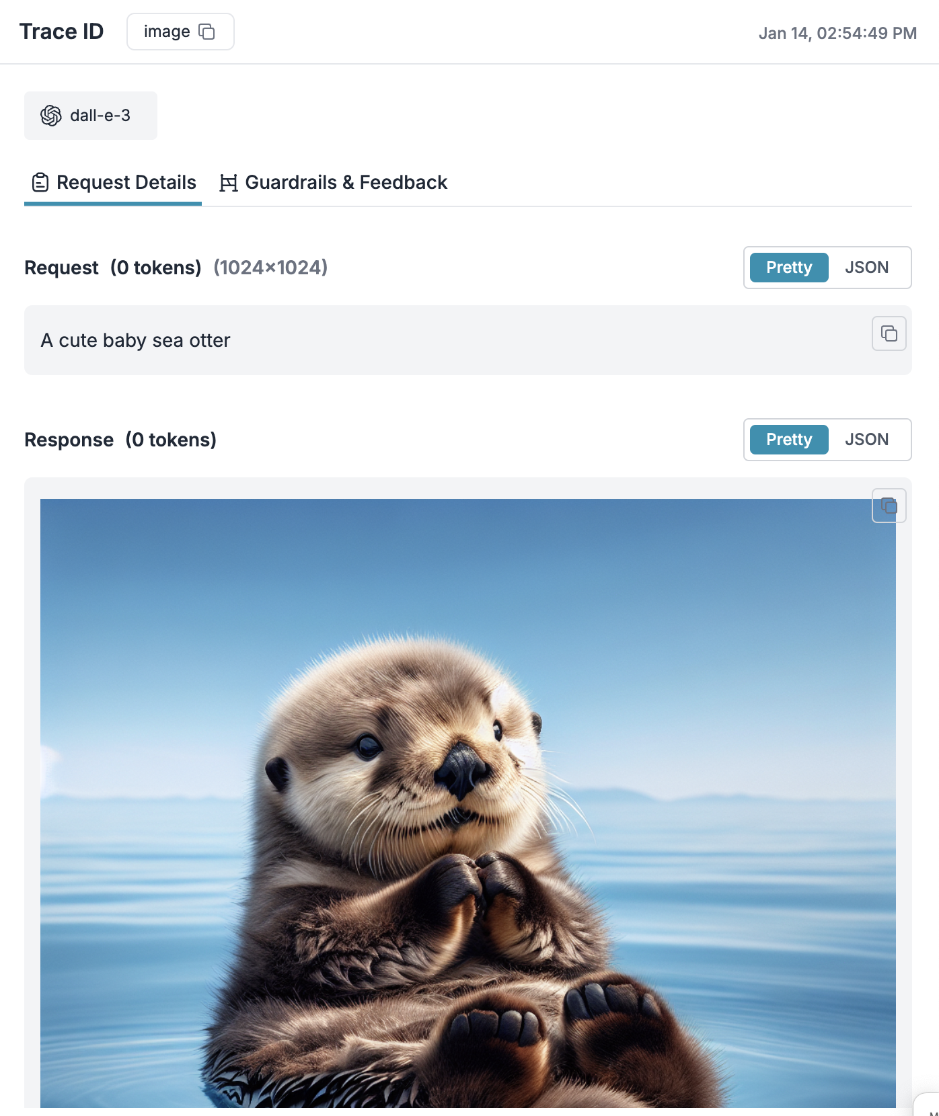Screen dimensions: 939x1116
Task: Copy the response image output
Action: click(889, 506)
